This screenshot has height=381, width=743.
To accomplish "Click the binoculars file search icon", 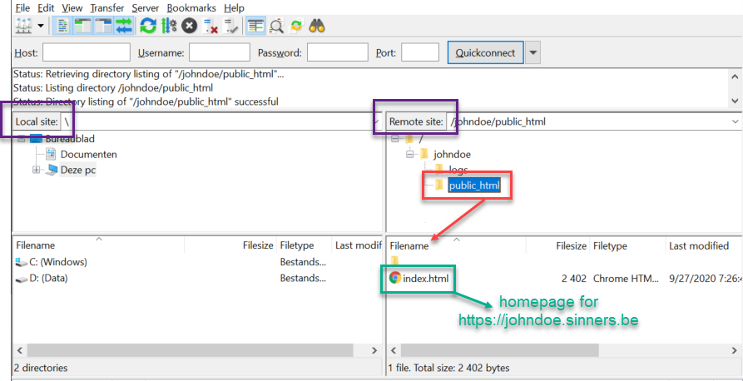I will 317,25.
